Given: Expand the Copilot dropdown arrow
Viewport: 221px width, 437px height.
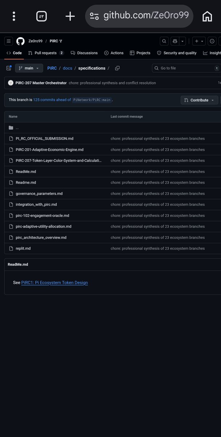Looking at the screenshot, I should (x=183, y=41).
